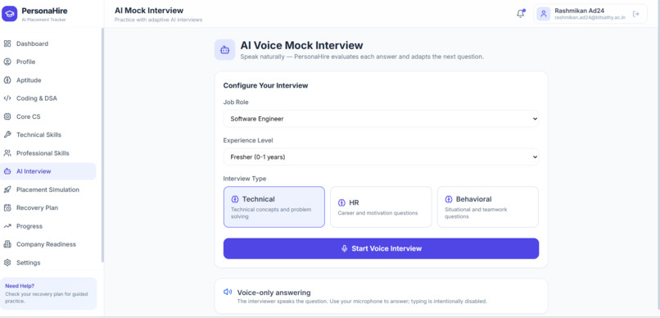Go to Dashboard in the sidebar
The image size is (660, 318).
(x=48, y=43)
